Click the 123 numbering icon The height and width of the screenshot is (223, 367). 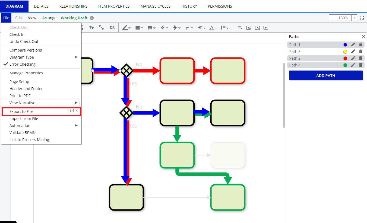click(112, 28)
